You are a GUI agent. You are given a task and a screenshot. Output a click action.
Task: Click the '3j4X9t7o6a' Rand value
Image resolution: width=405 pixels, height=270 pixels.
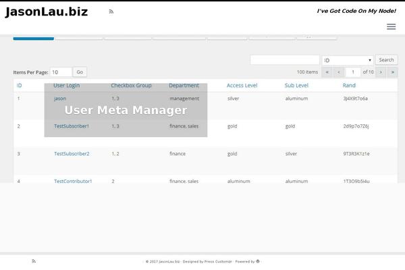(x=356, y=99)
